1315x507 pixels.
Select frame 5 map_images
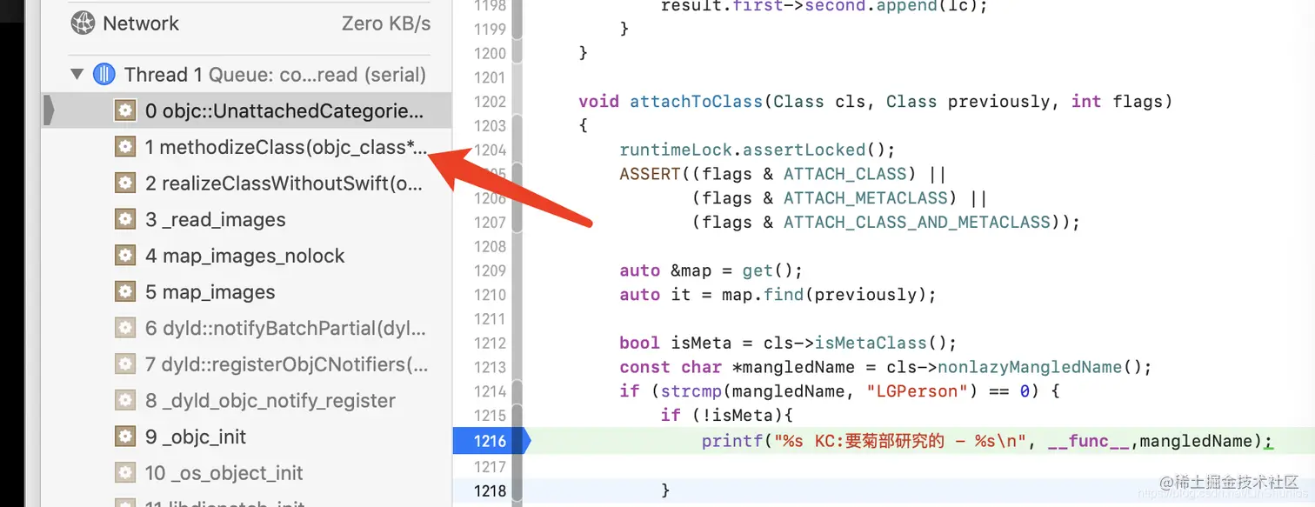[x=247, y=292]
